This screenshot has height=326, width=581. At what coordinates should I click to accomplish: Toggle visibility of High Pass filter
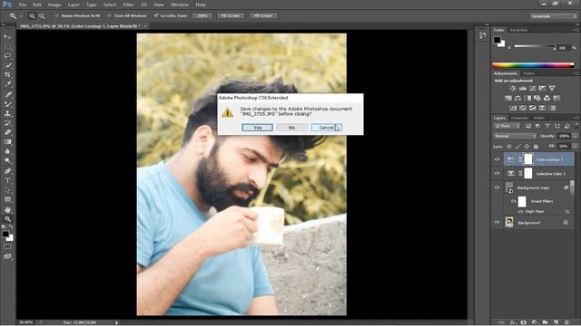pyautogui.click(x=520, y=211)
